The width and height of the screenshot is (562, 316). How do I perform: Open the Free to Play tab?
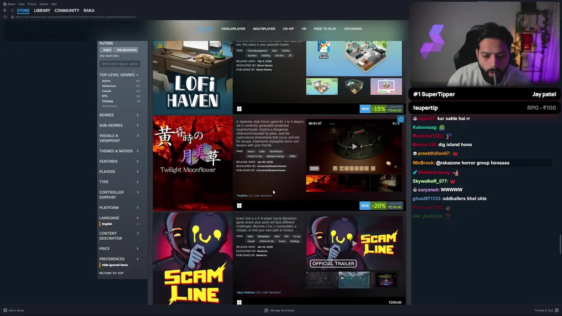(325, 29)
